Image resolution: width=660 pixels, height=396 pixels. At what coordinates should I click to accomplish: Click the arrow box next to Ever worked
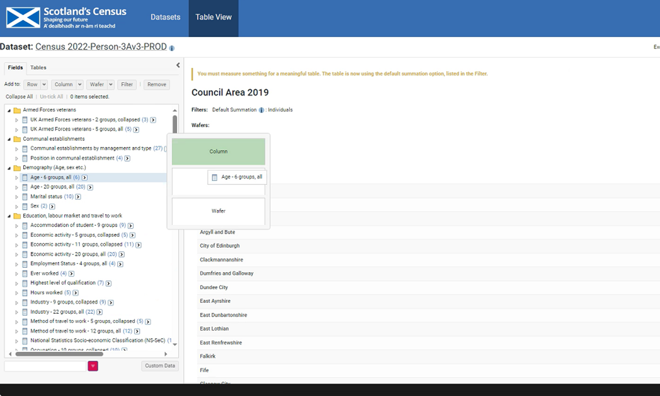click(71, 274)
